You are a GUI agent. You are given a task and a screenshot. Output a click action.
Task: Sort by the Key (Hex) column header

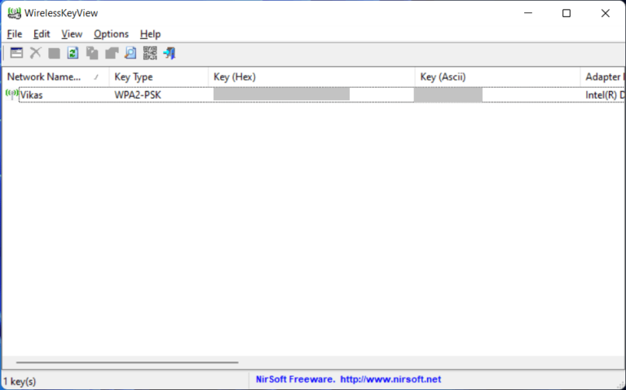(311, 77)
